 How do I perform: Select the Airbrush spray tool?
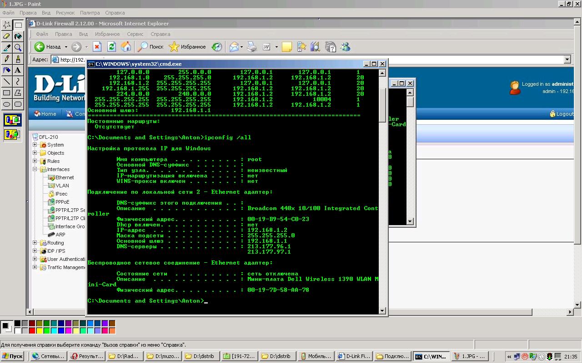coord(7,70)
